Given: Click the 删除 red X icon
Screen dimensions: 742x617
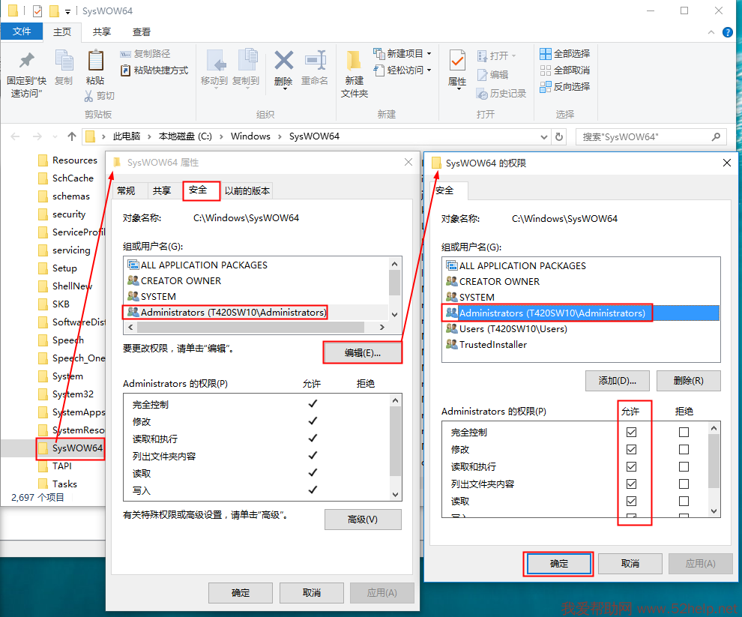Looking at the screenshot, I should click(283, 61).
